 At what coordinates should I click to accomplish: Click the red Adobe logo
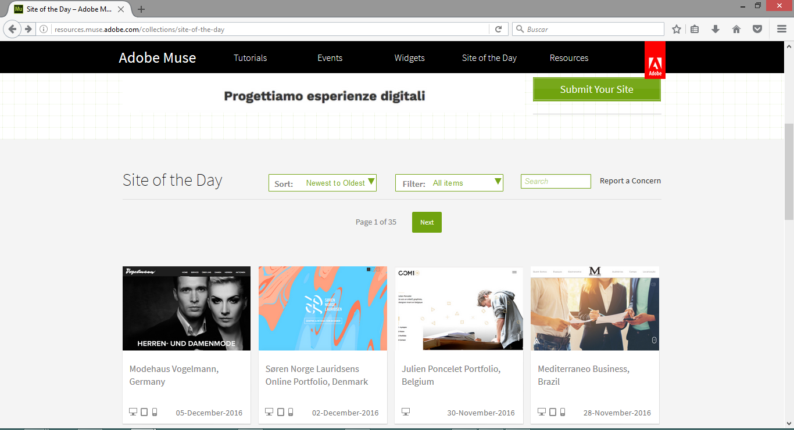click(655, 60)
